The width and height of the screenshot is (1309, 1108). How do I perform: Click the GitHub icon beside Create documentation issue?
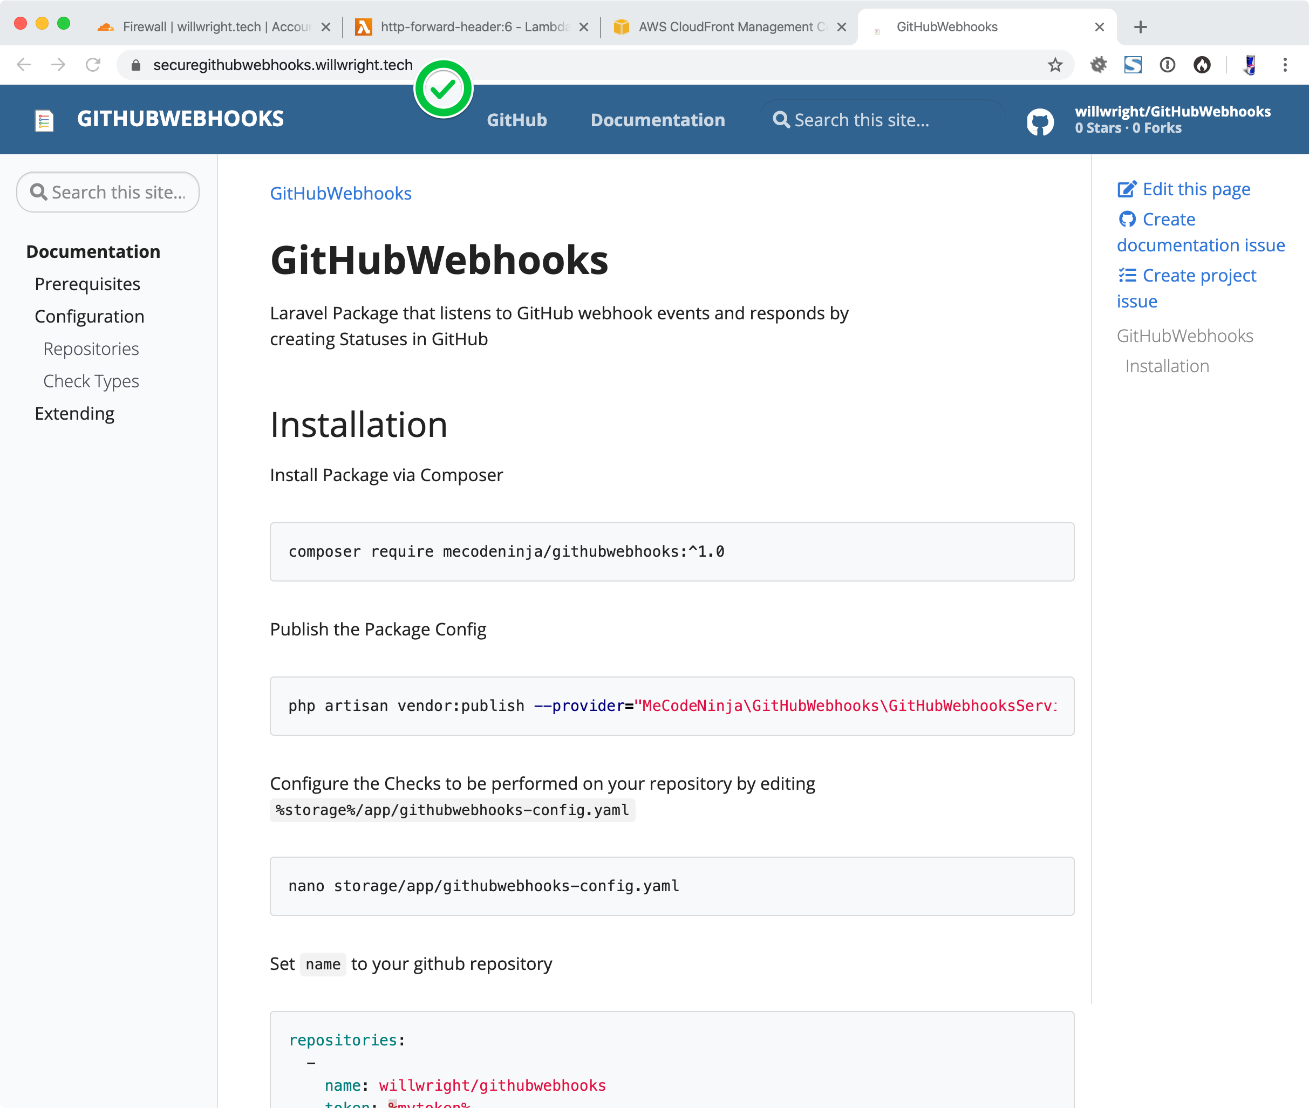[x=1127, y=219]
